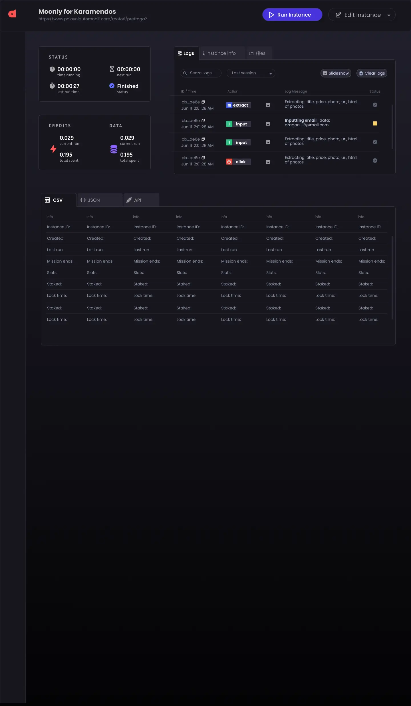Click the extract action badge

[238, 105]
